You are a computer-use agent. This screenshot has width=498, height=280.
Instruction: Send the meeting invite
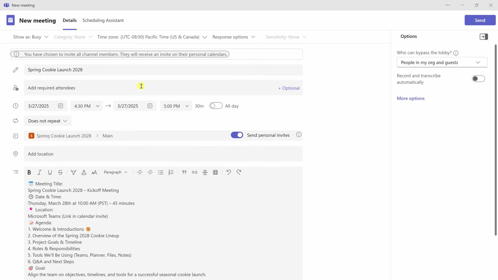(x=480, y=20)
